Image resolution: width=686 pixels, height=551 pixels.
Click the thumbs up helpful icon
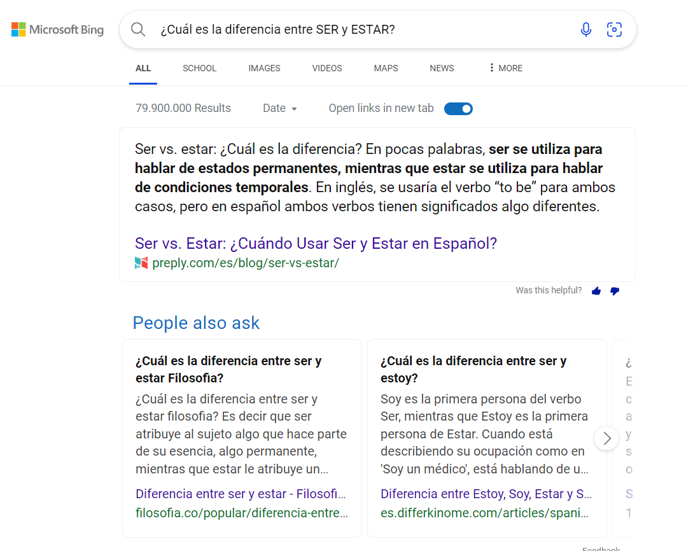pyautogui.click(x=596, y=291)
